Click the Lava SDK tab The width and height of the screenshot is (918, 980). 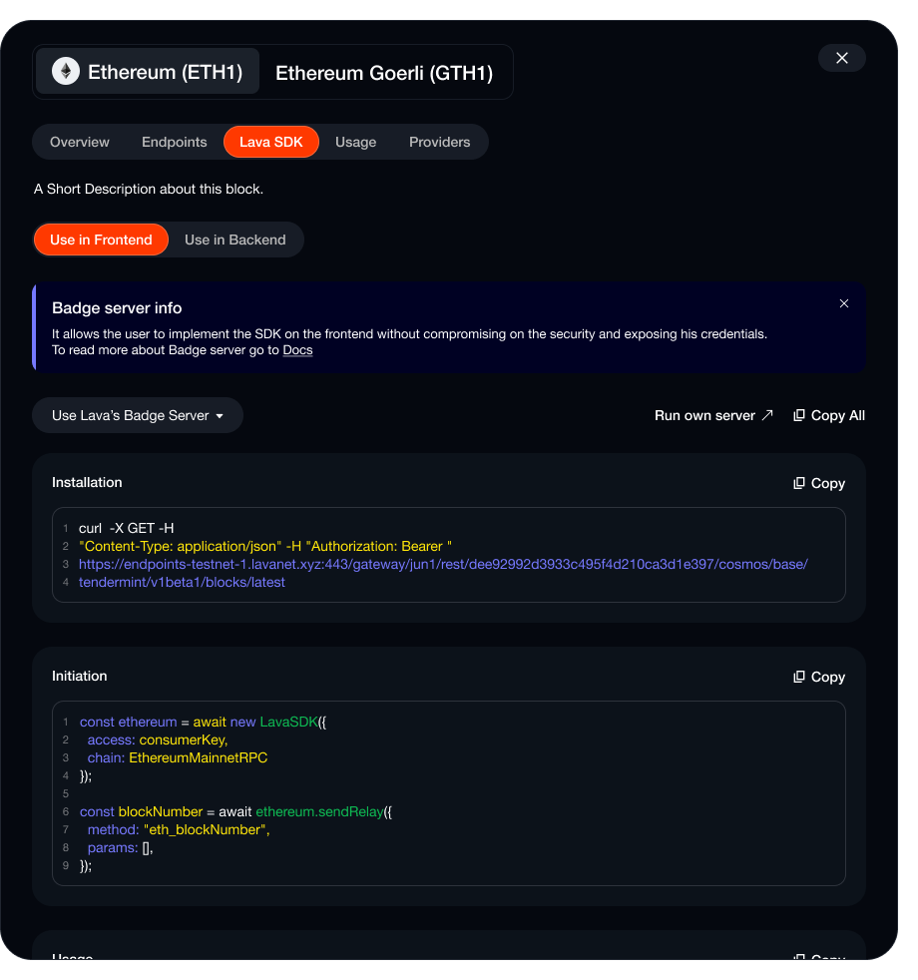point(271,142)
